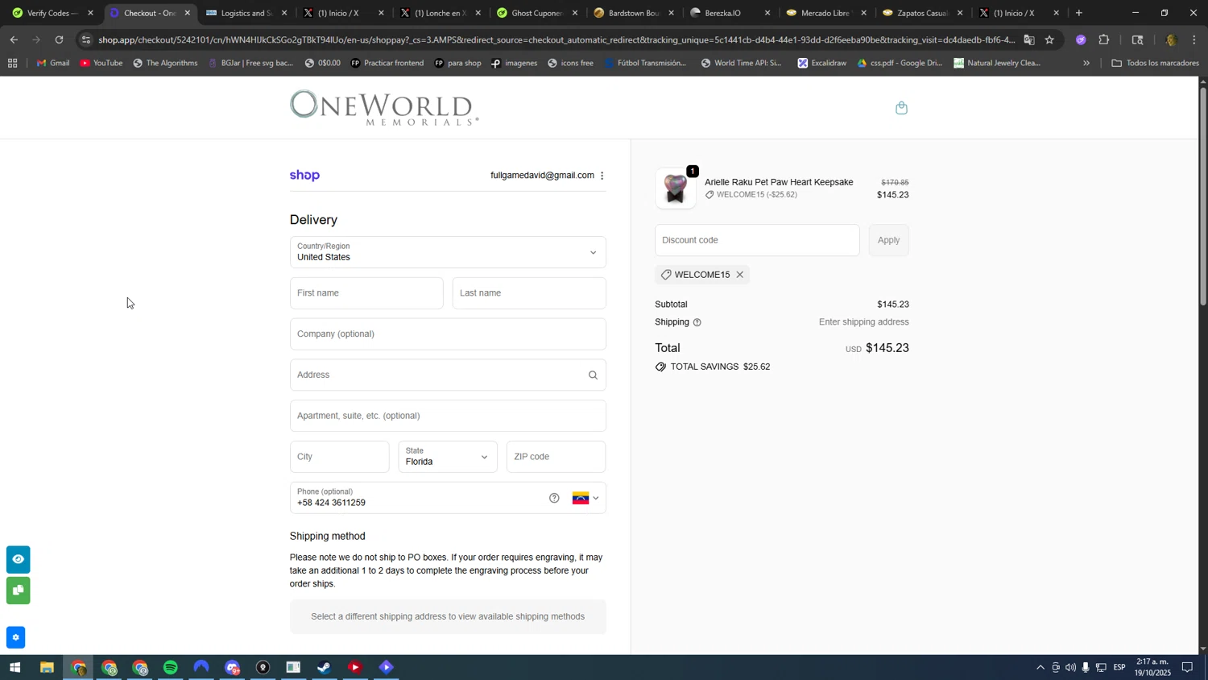The height and width of the screenshot is (680, 1208).
Task: Focus the Discount code field
Action: pyautogui.click(x=757, y=240)
